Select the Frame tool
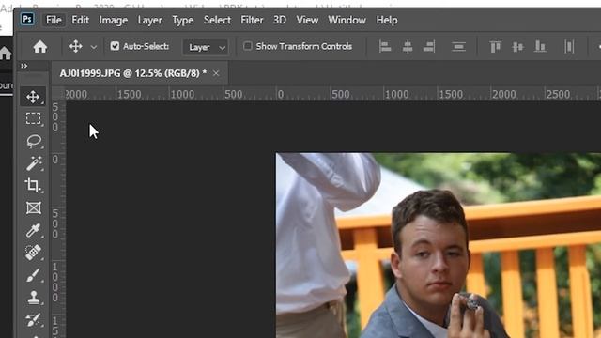 34,208
